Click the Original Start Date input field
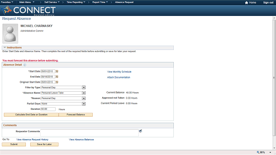 pyautogui.click(x=48, y=82)
